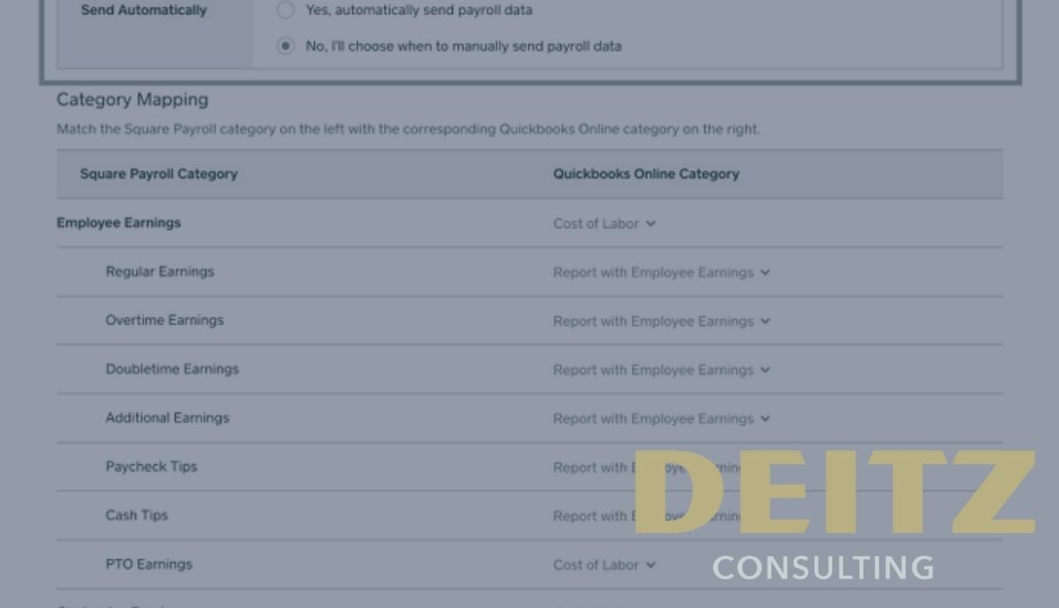1059x608 pixels.
Task: Select the Employee Earnings category row
Action: click(118, 223)
